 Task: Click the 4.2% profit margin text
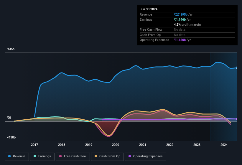click(x=187, y=24)
